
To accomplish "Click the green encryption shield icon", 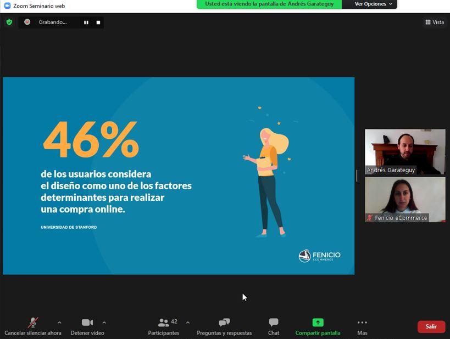I will tap(9, 22).
